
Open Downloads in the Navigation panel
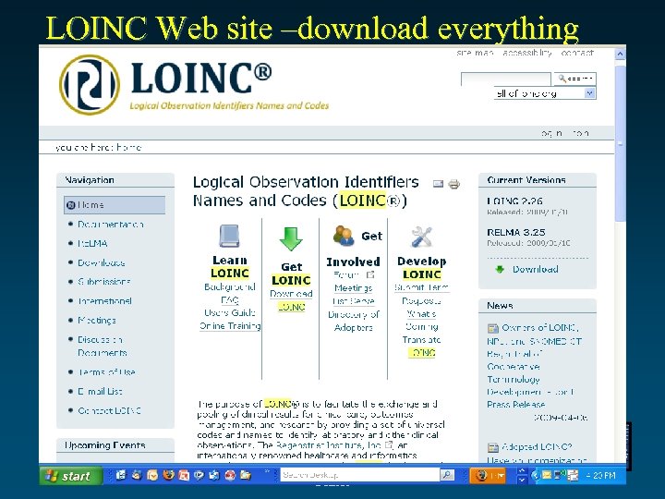(x=101, y=262)
